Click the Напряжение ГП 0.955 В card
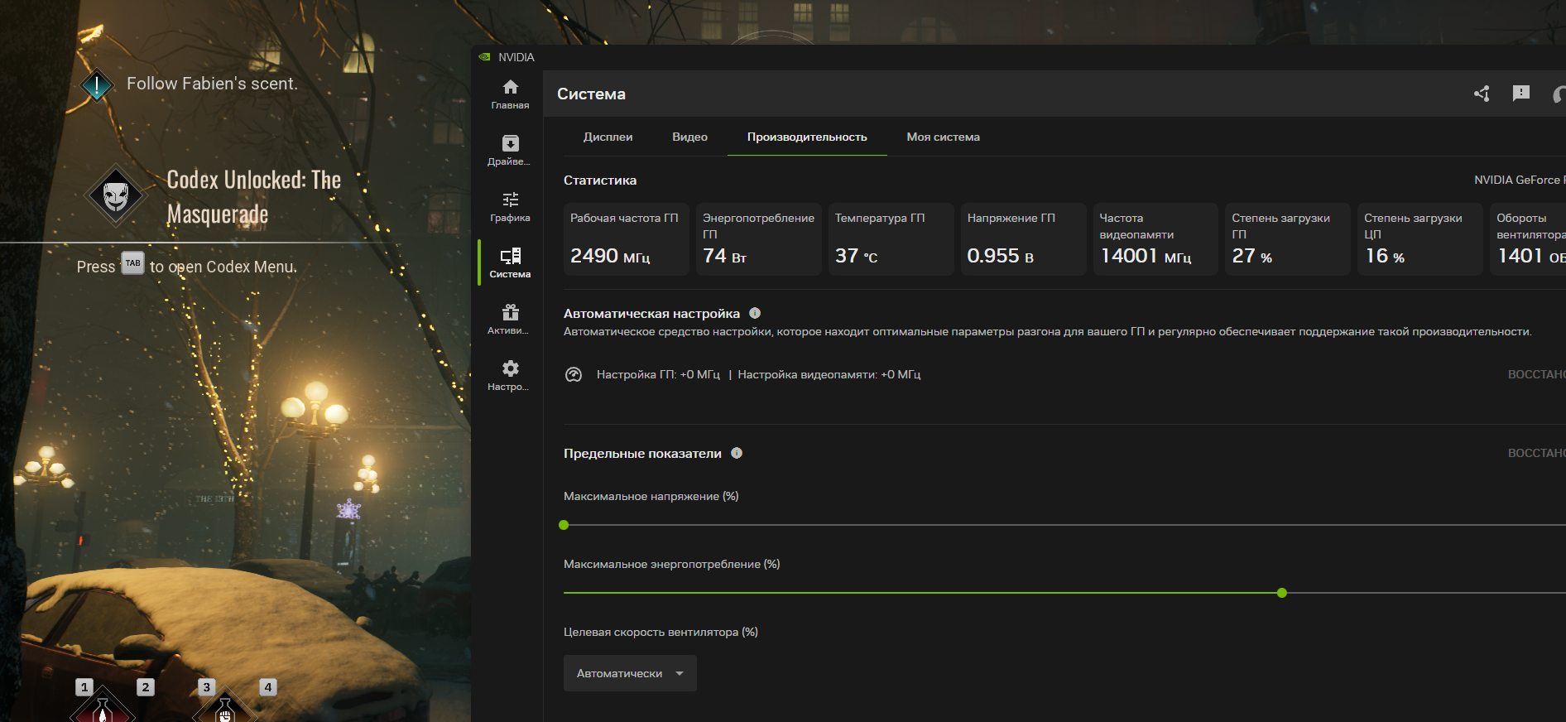Viewport: 1566px width, 722px height. point(1024,239)
